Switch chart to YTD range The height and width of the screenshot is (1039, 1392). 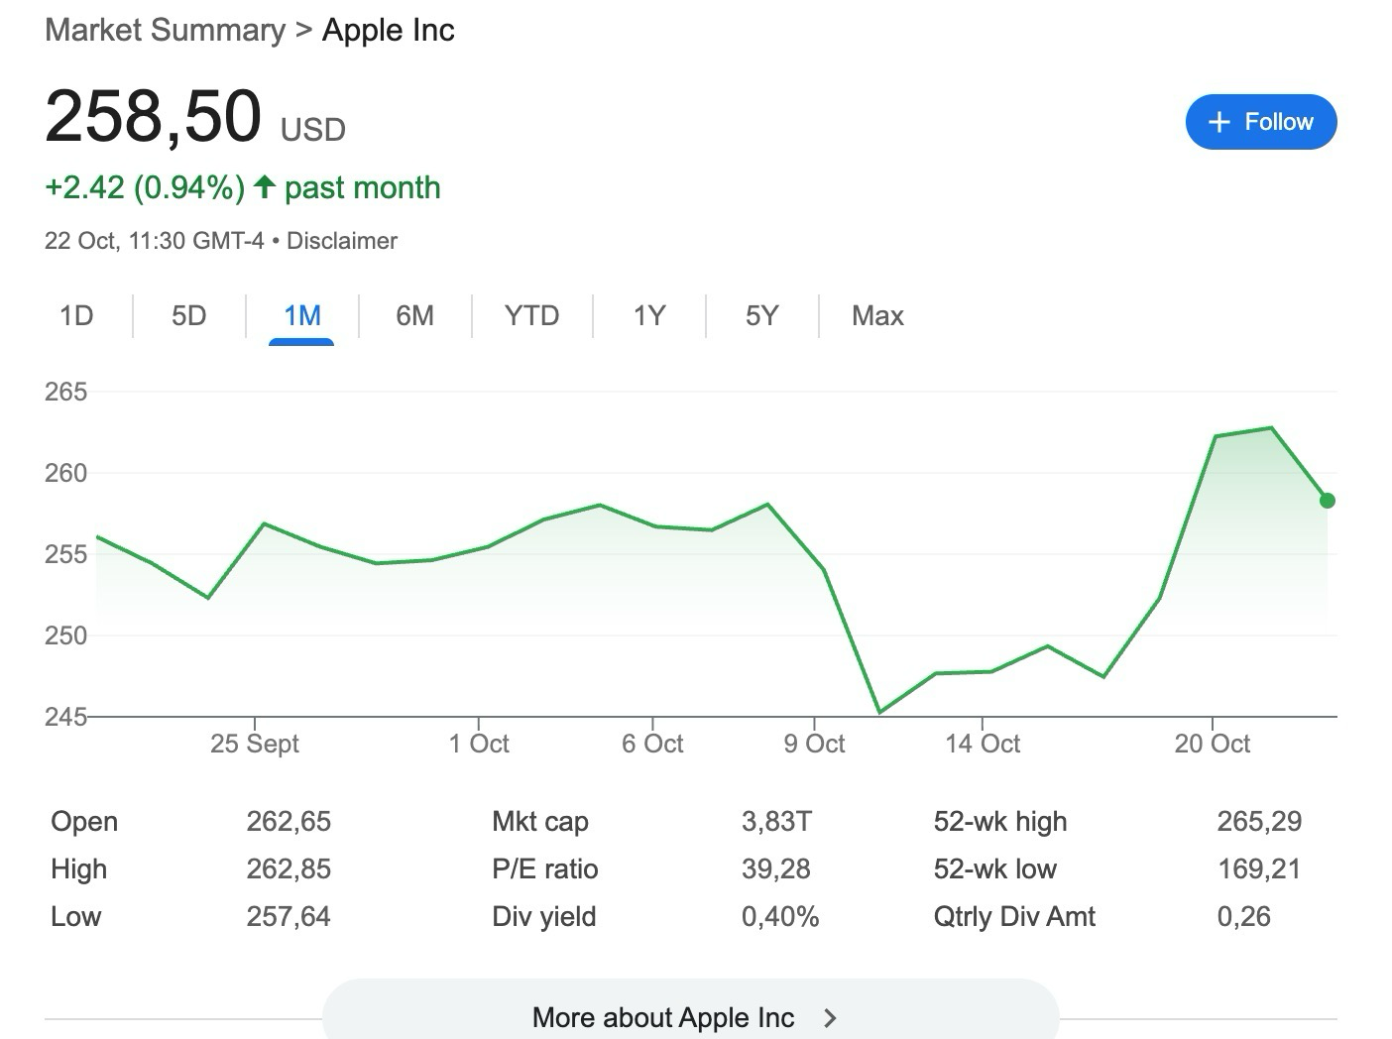click(x=531, y=316)
